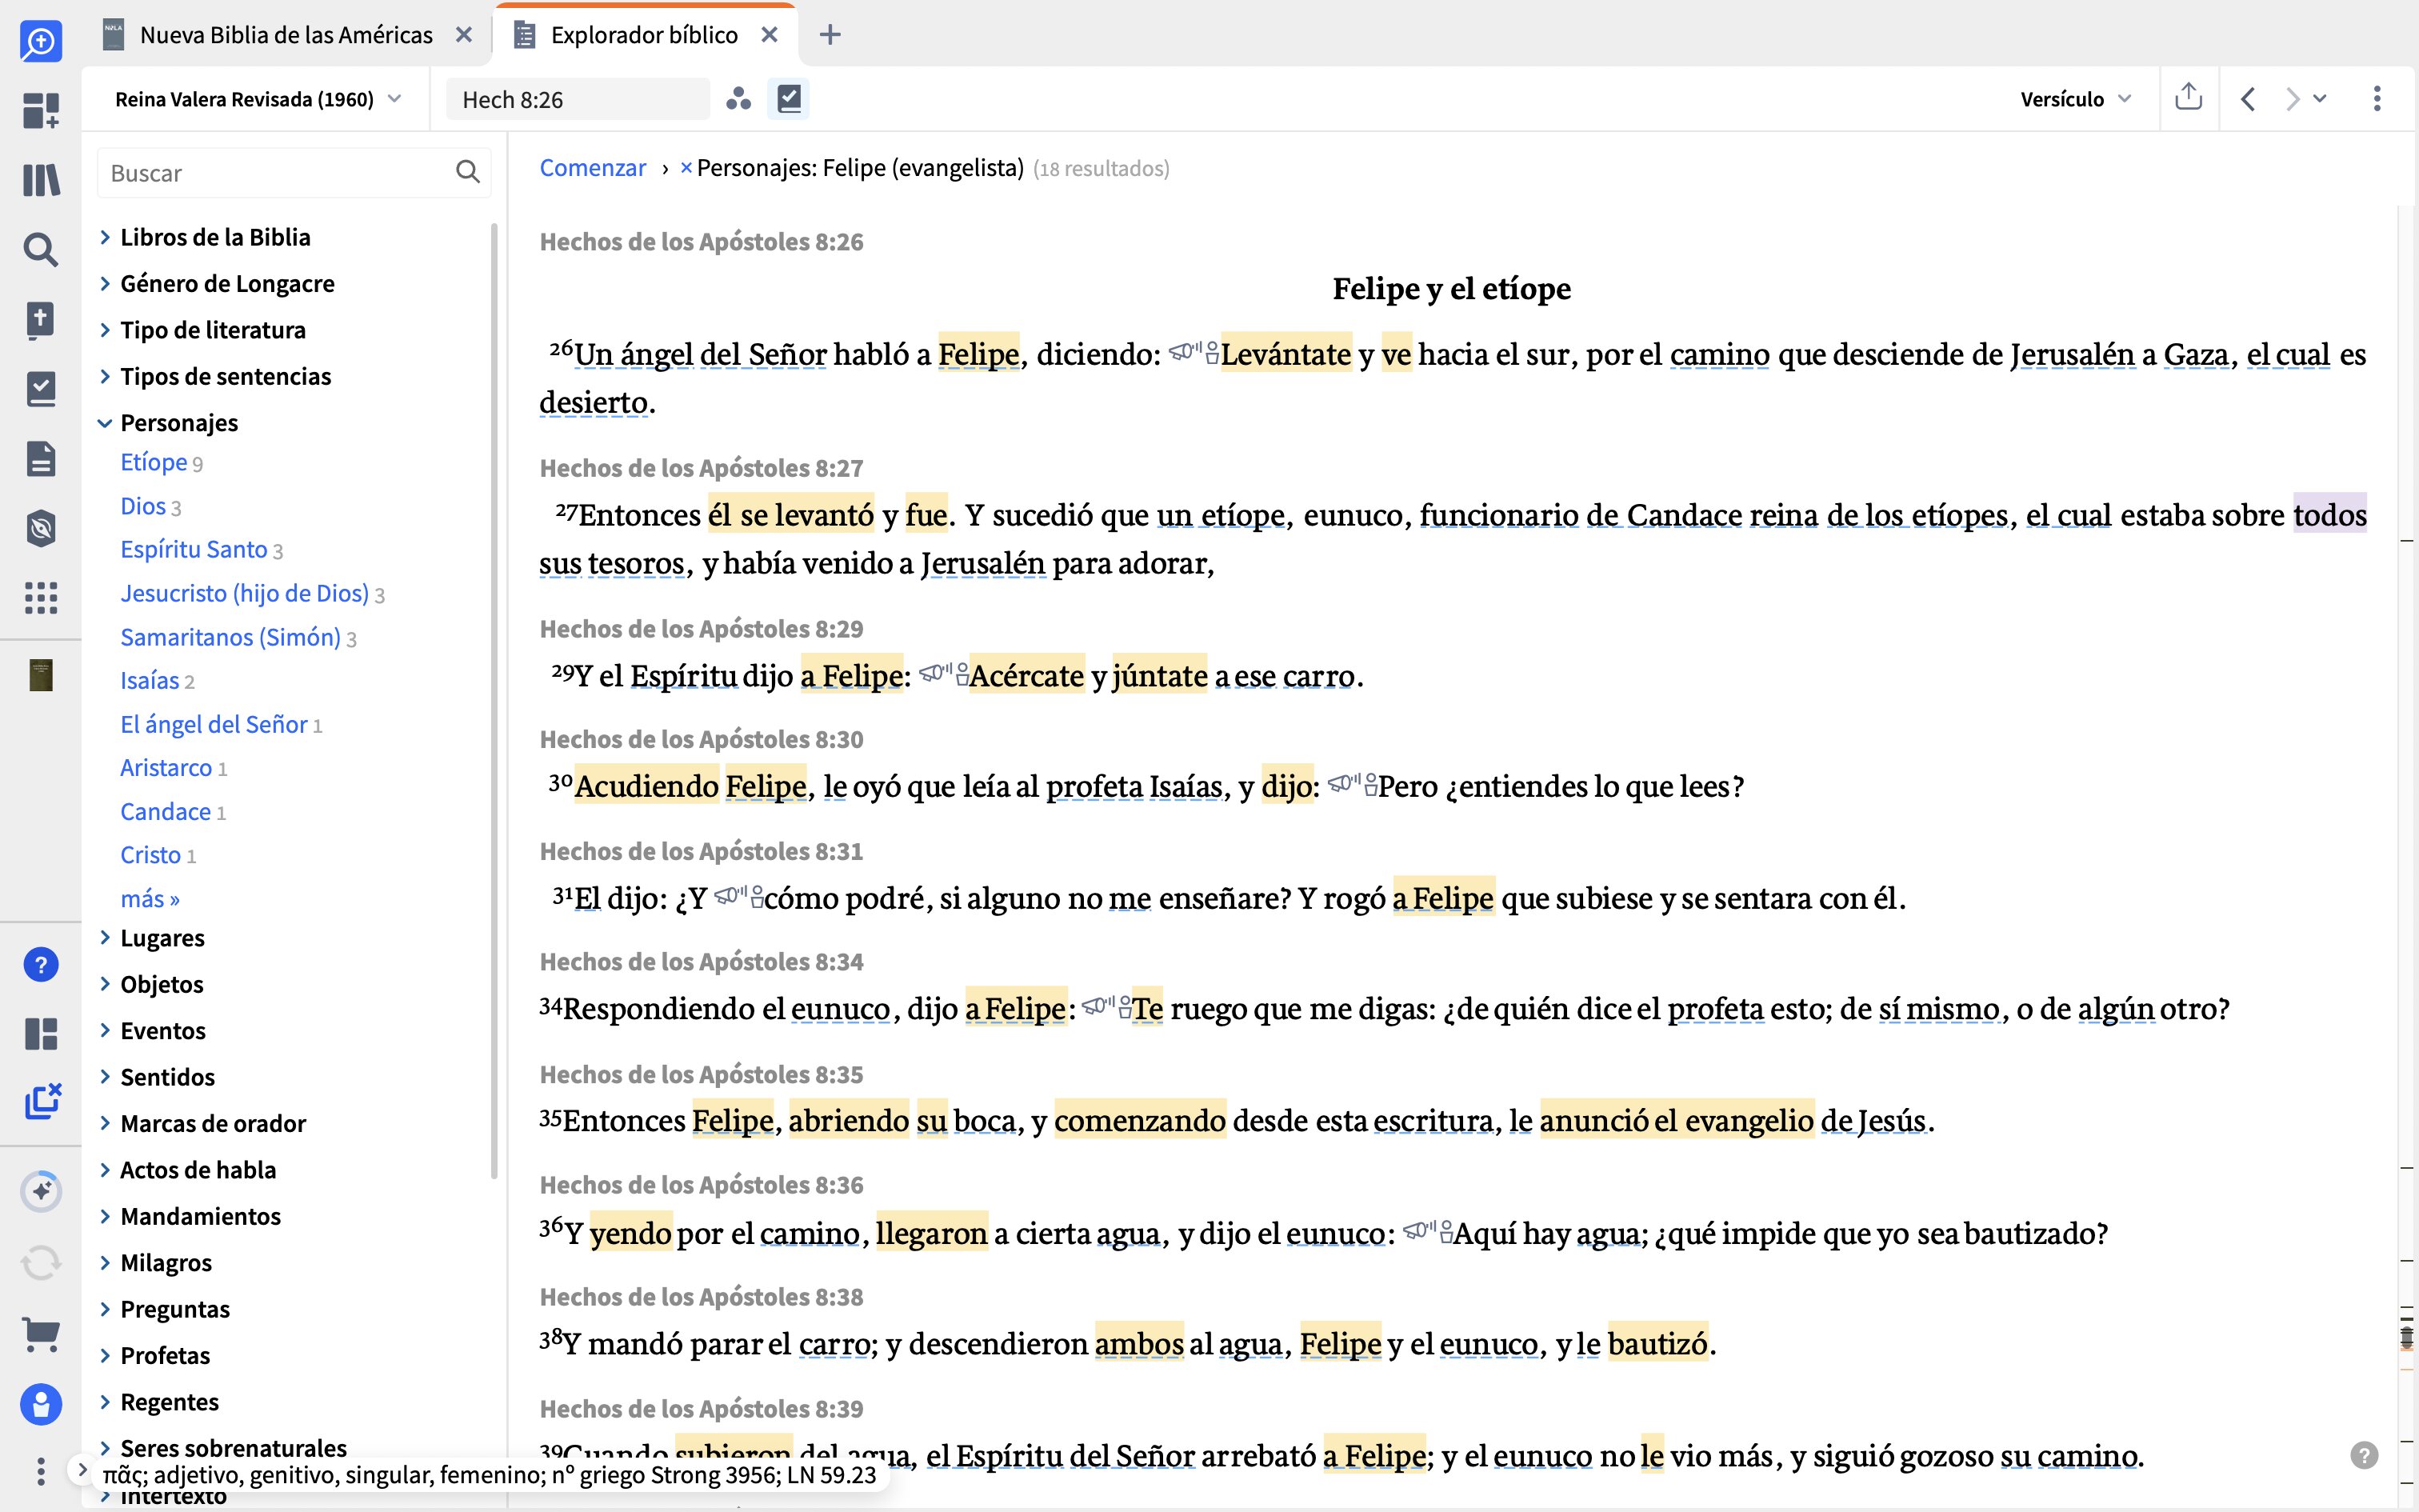Open the reading plan checklist icon

tap(41, 389)
